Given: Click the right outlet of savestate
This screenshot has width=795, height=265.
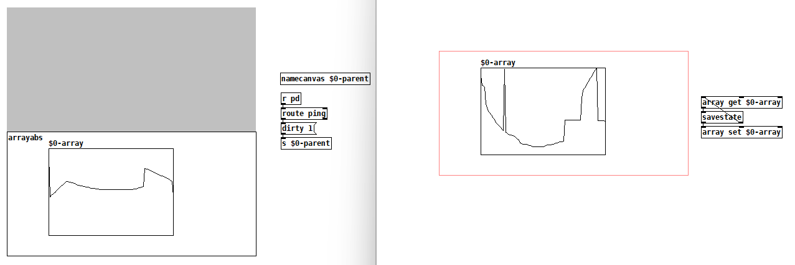Looking at the screenshot, I should 741,123.
